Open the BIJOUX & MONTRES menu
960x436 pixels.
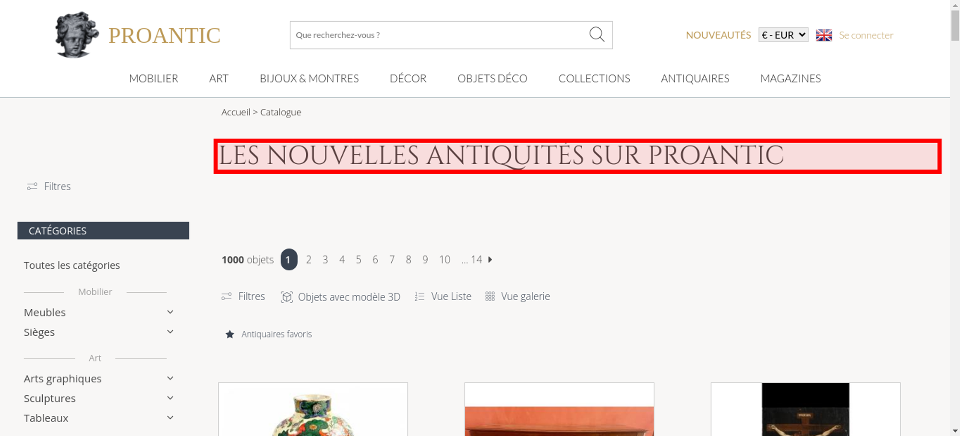[x=309, y=78]
